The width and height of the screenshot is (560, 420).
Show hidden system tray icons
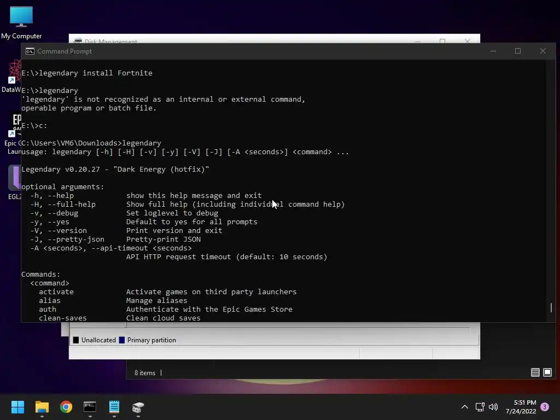click(x=465, y=407)
